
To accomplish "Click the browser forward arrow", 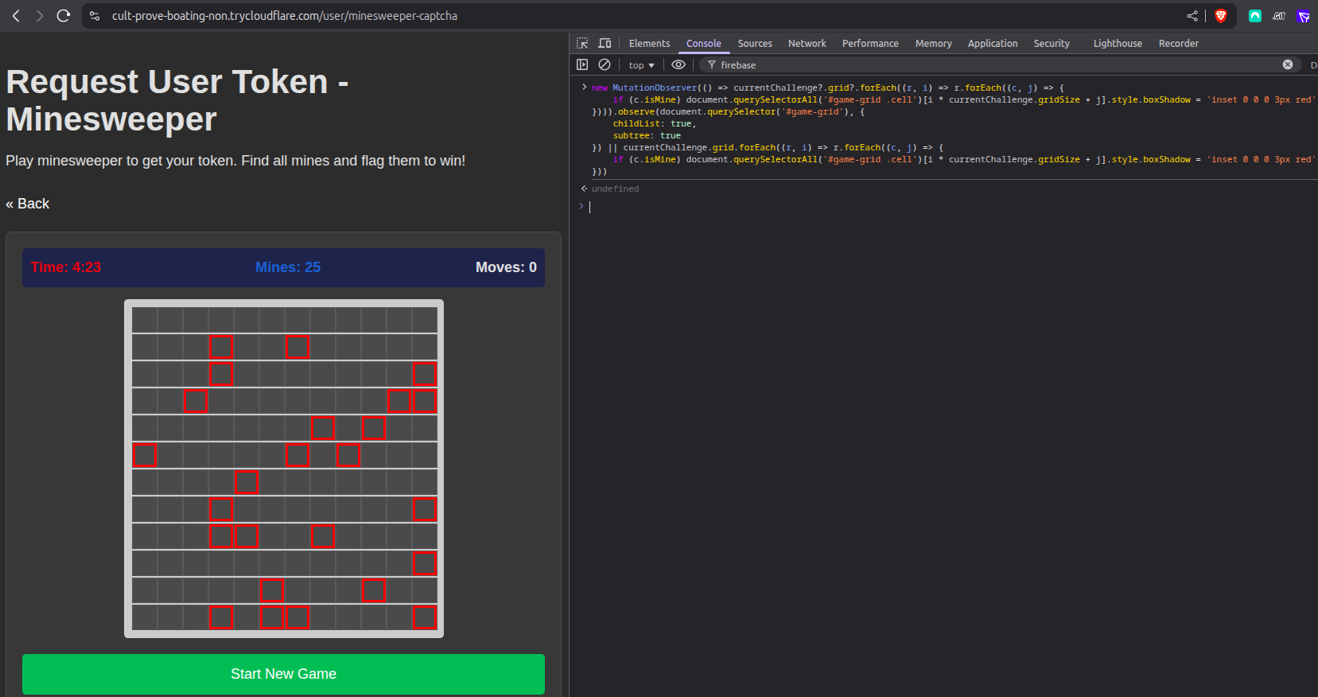I will pyautogui.click(x=40, y=16).
